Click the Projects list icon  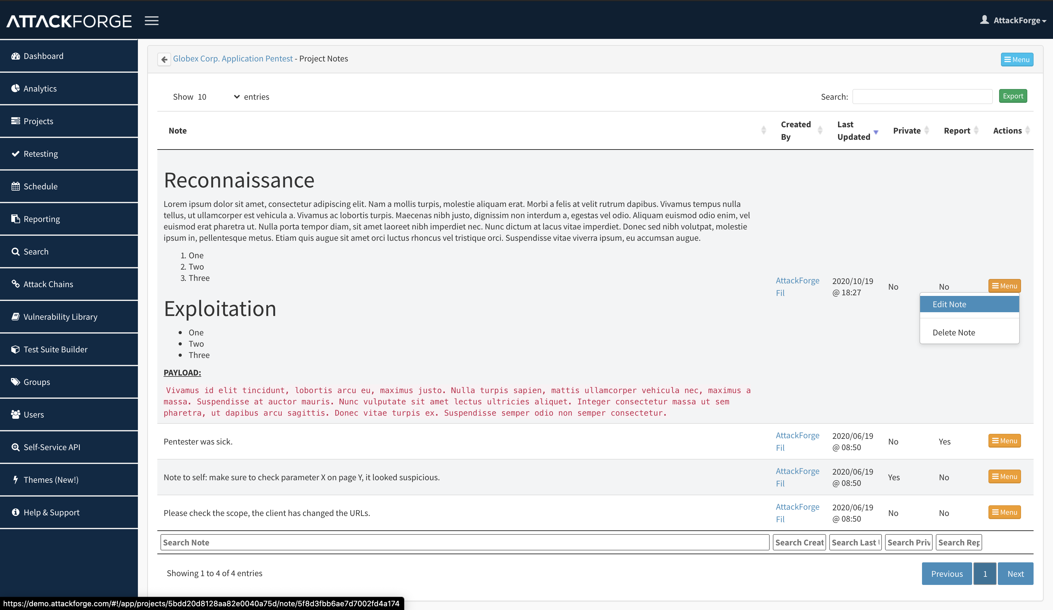click(x=15, y=121)
